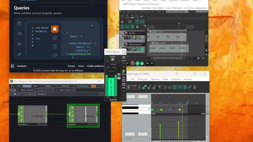Stop the running GraphQL subscription with the orange button
Viewport: 253px width, 142px height.
pos(55,29)
